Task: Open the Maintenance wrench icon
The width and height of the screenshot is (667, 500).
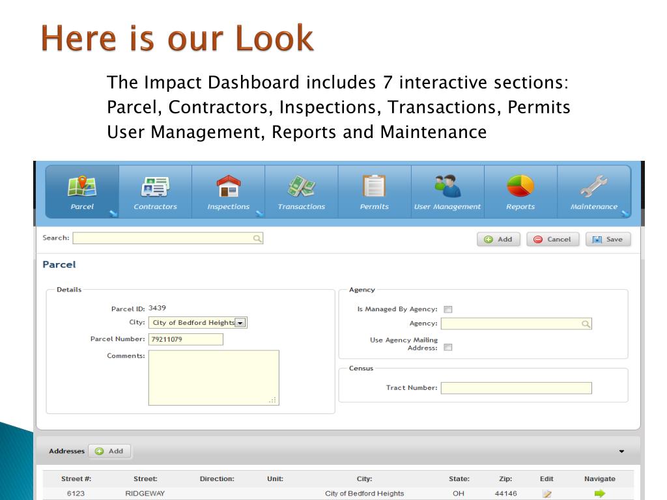Action: tap(593, 186)
